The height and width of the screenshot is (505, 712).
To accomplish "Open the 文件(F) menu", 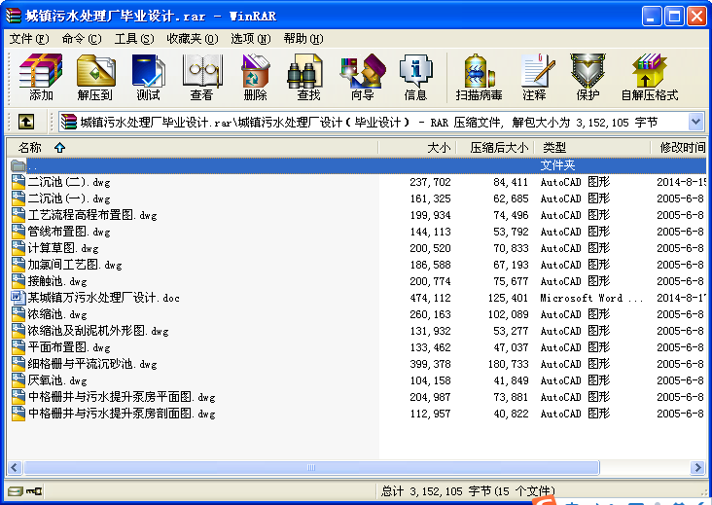I will [x=28, y=39].
